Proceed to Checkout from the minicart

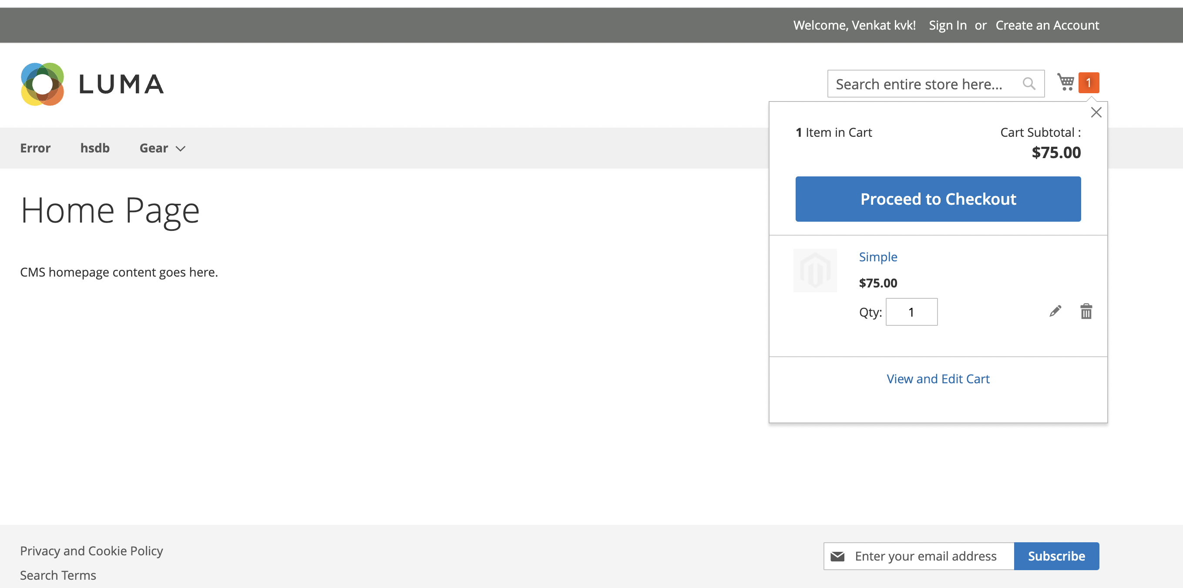click(938, 199)
